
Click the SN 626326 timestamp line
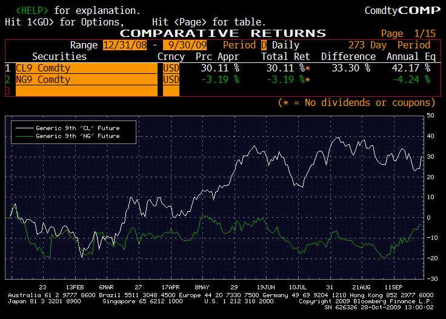(x=379, y=307)
